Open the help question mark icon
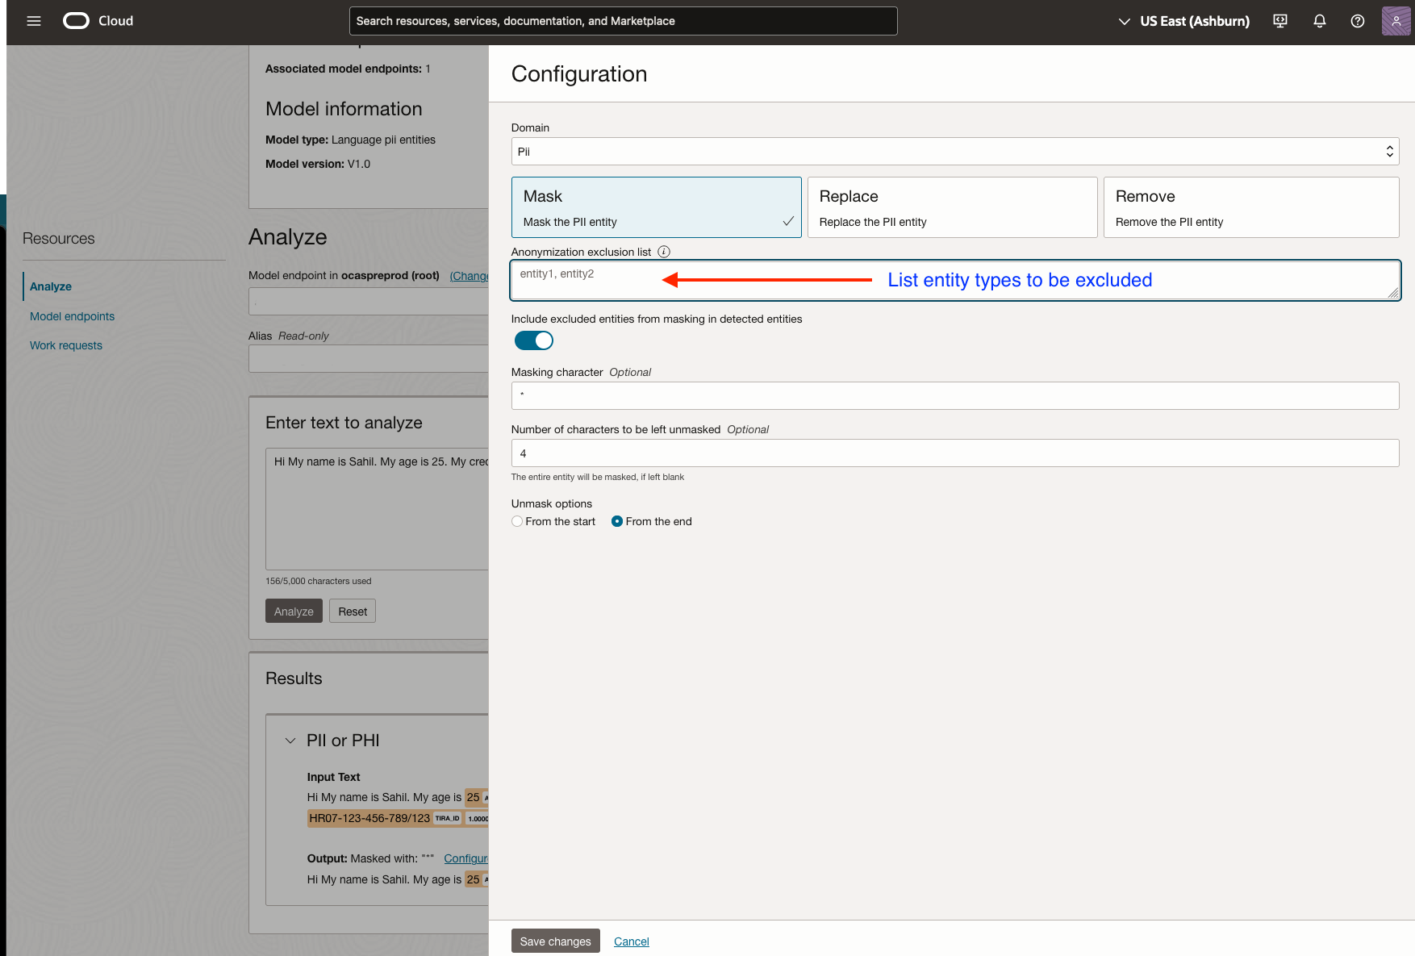Screen dimensions: 1415x956 (x=1358, y=21)
